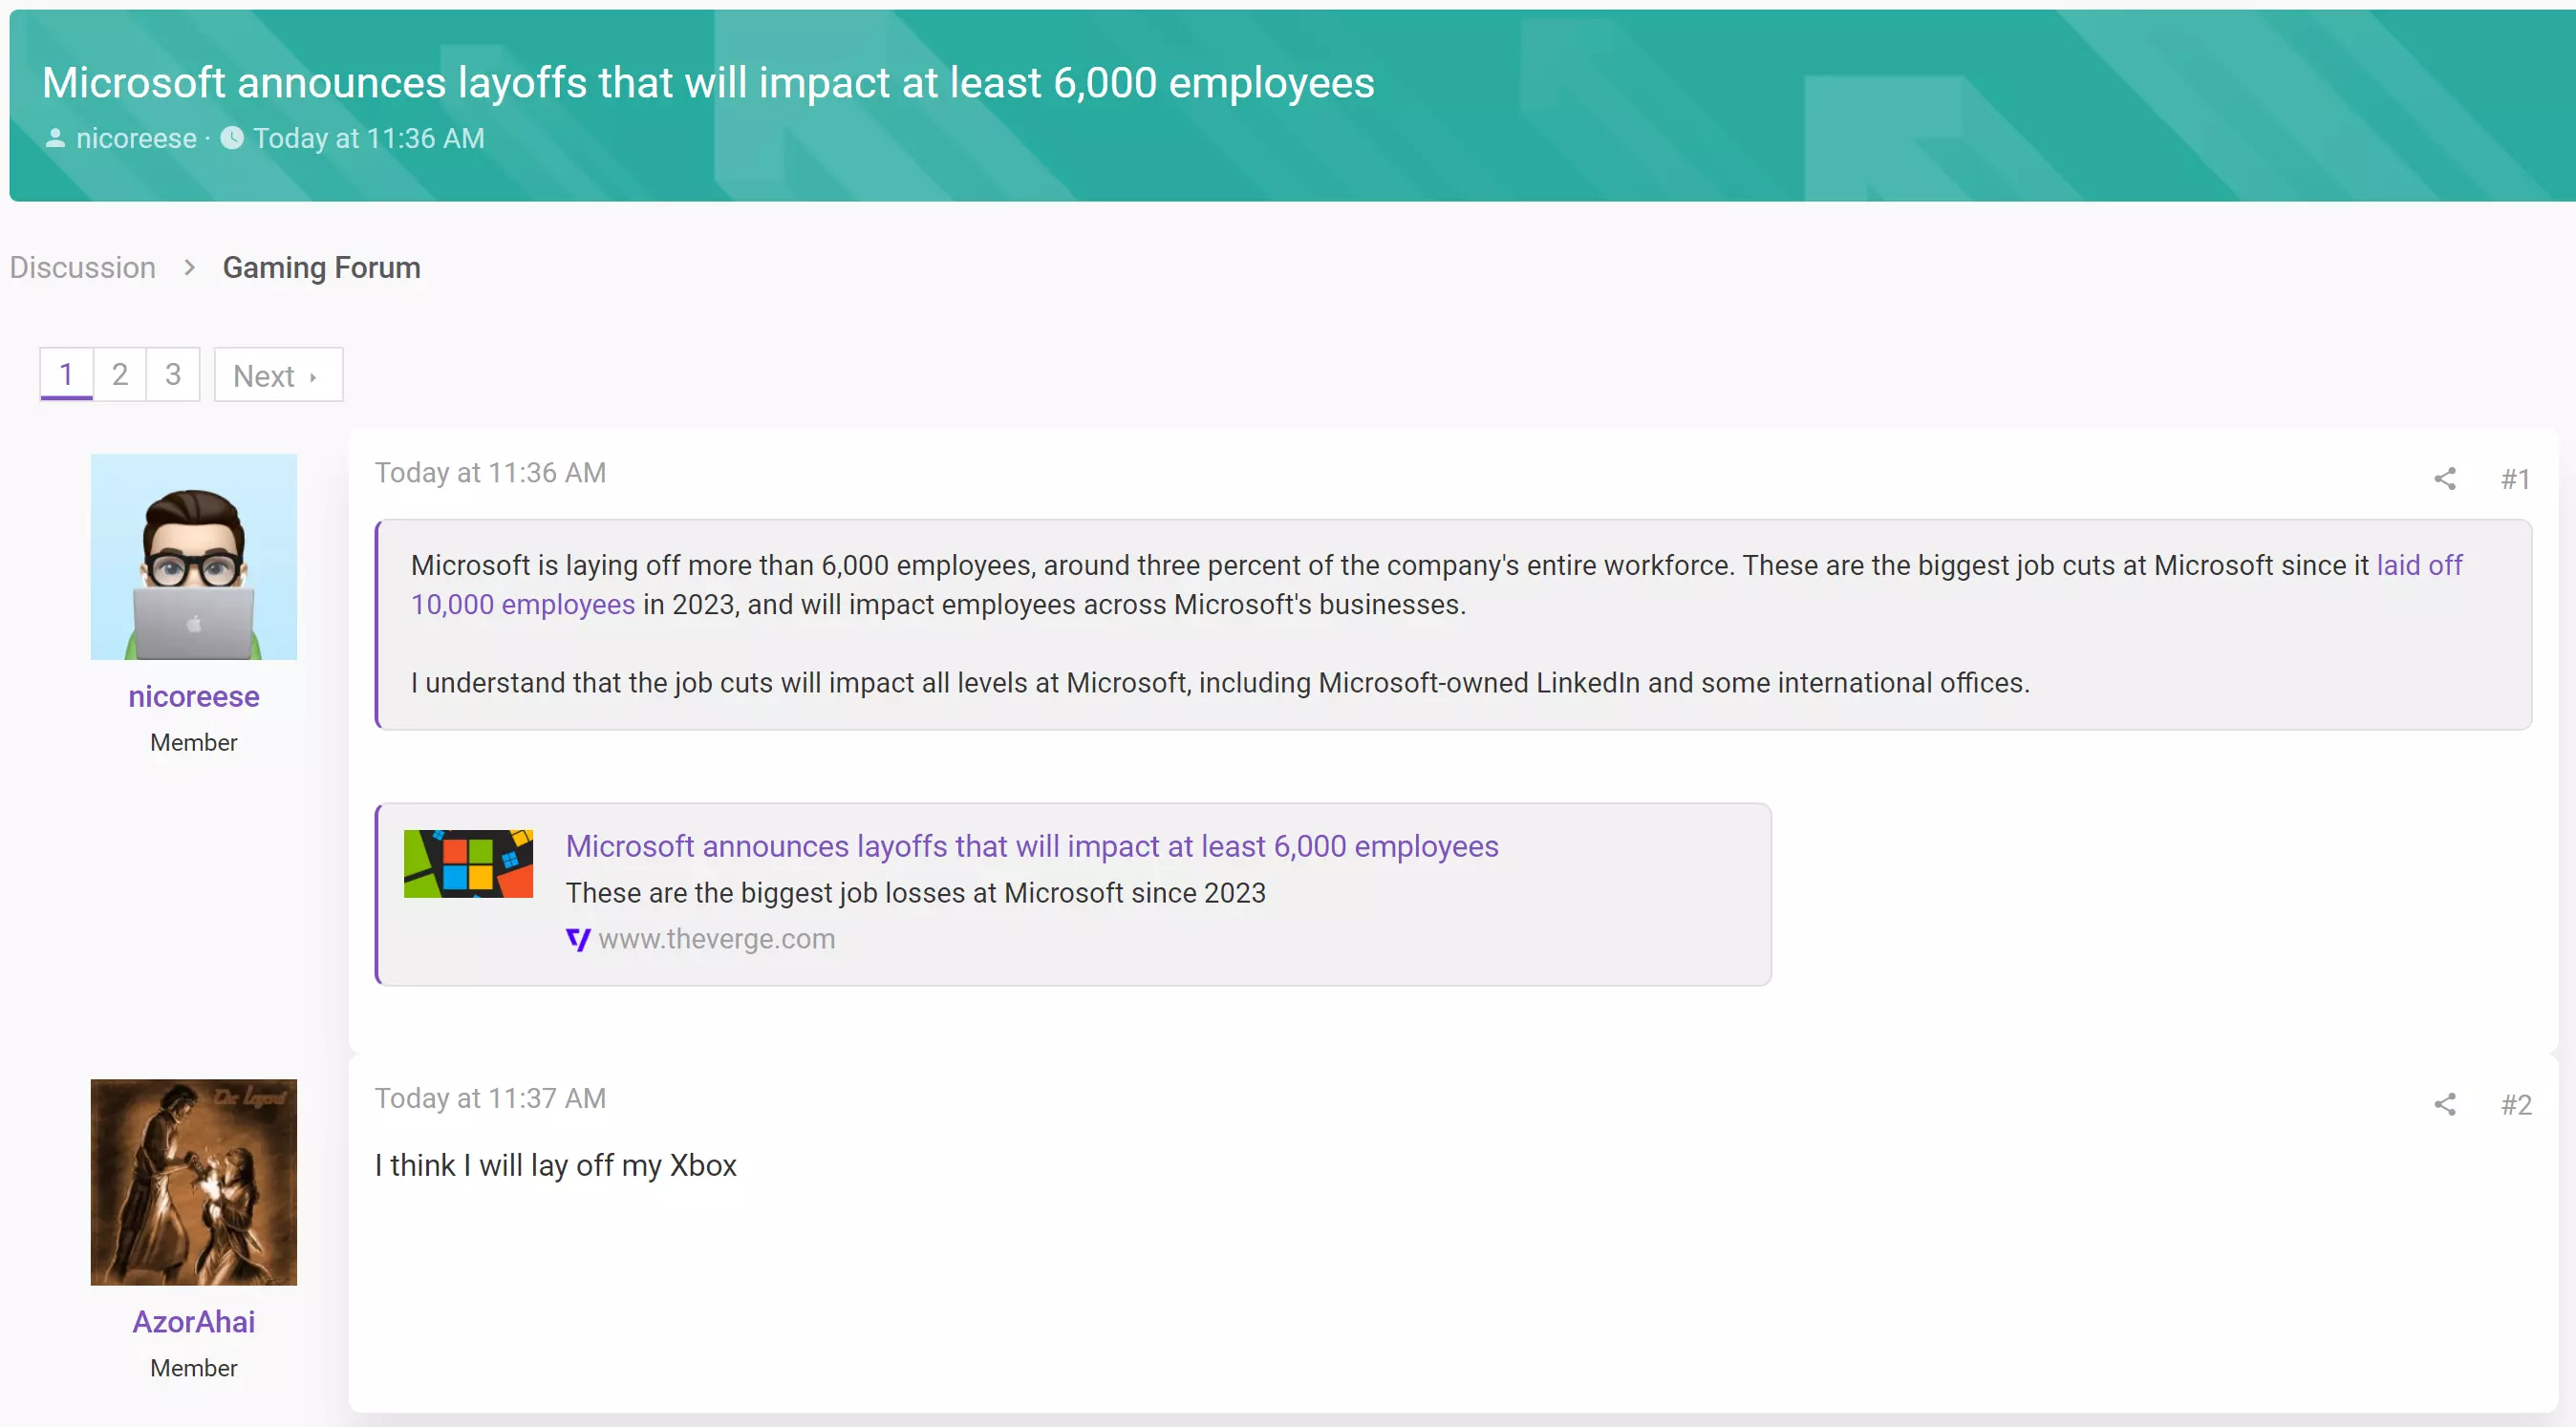Image resolution: width=2576 pixels, height=1427 pixels.
Task: Open the Discussion breadcrumb link
Action: click(83, 267)
